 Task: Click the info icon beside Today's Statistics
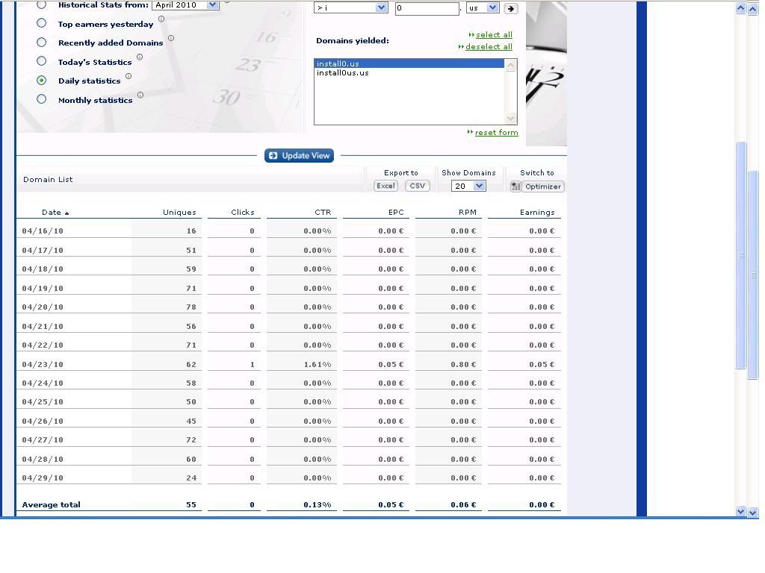click(x=140, y=57)
